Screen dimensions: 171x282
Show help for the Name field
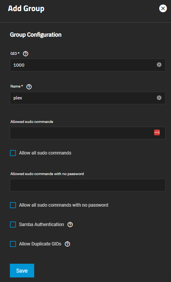[x=29, y=87]
